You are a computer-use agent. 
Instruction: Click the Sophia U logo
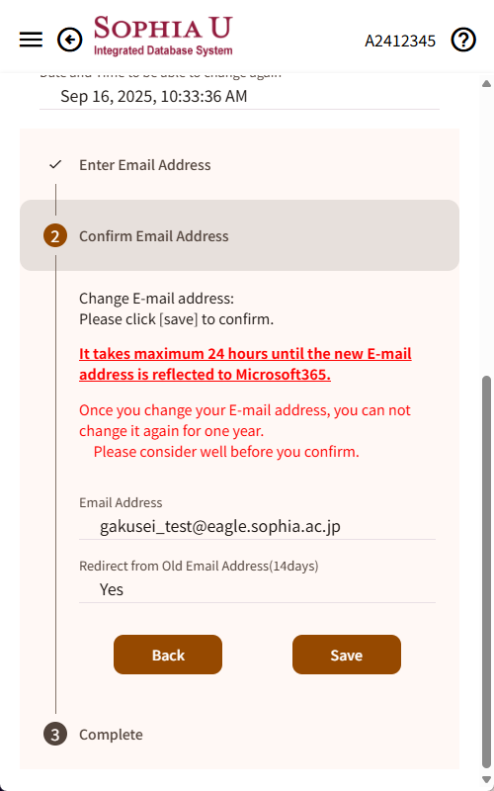163,36
